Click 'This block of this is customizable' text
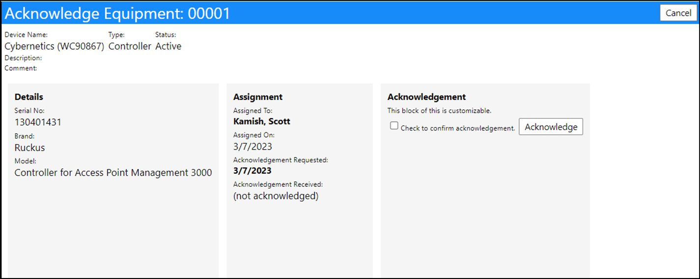 [x=439, y=111]
